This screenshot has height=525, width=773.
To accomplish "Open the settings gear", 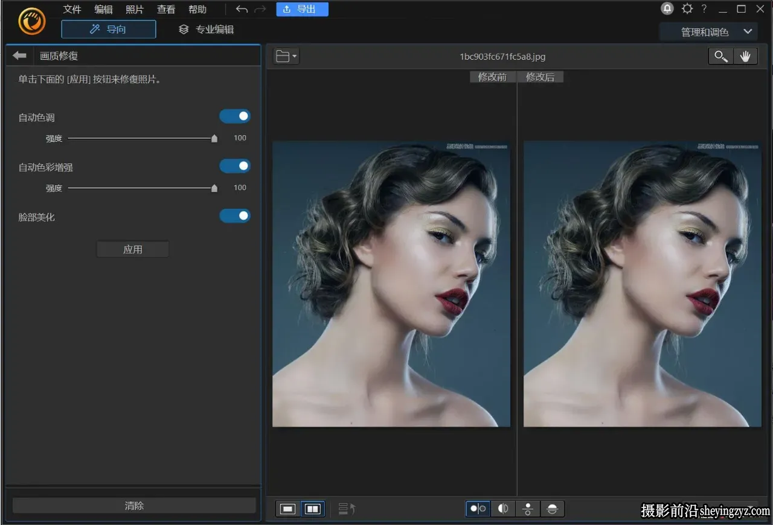I will (x=687, y=8).
